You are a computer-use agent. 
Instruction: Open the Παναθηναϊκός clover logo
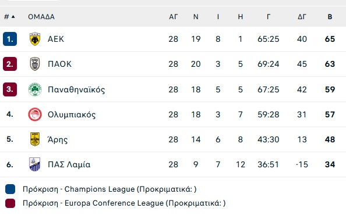point(35,89)
